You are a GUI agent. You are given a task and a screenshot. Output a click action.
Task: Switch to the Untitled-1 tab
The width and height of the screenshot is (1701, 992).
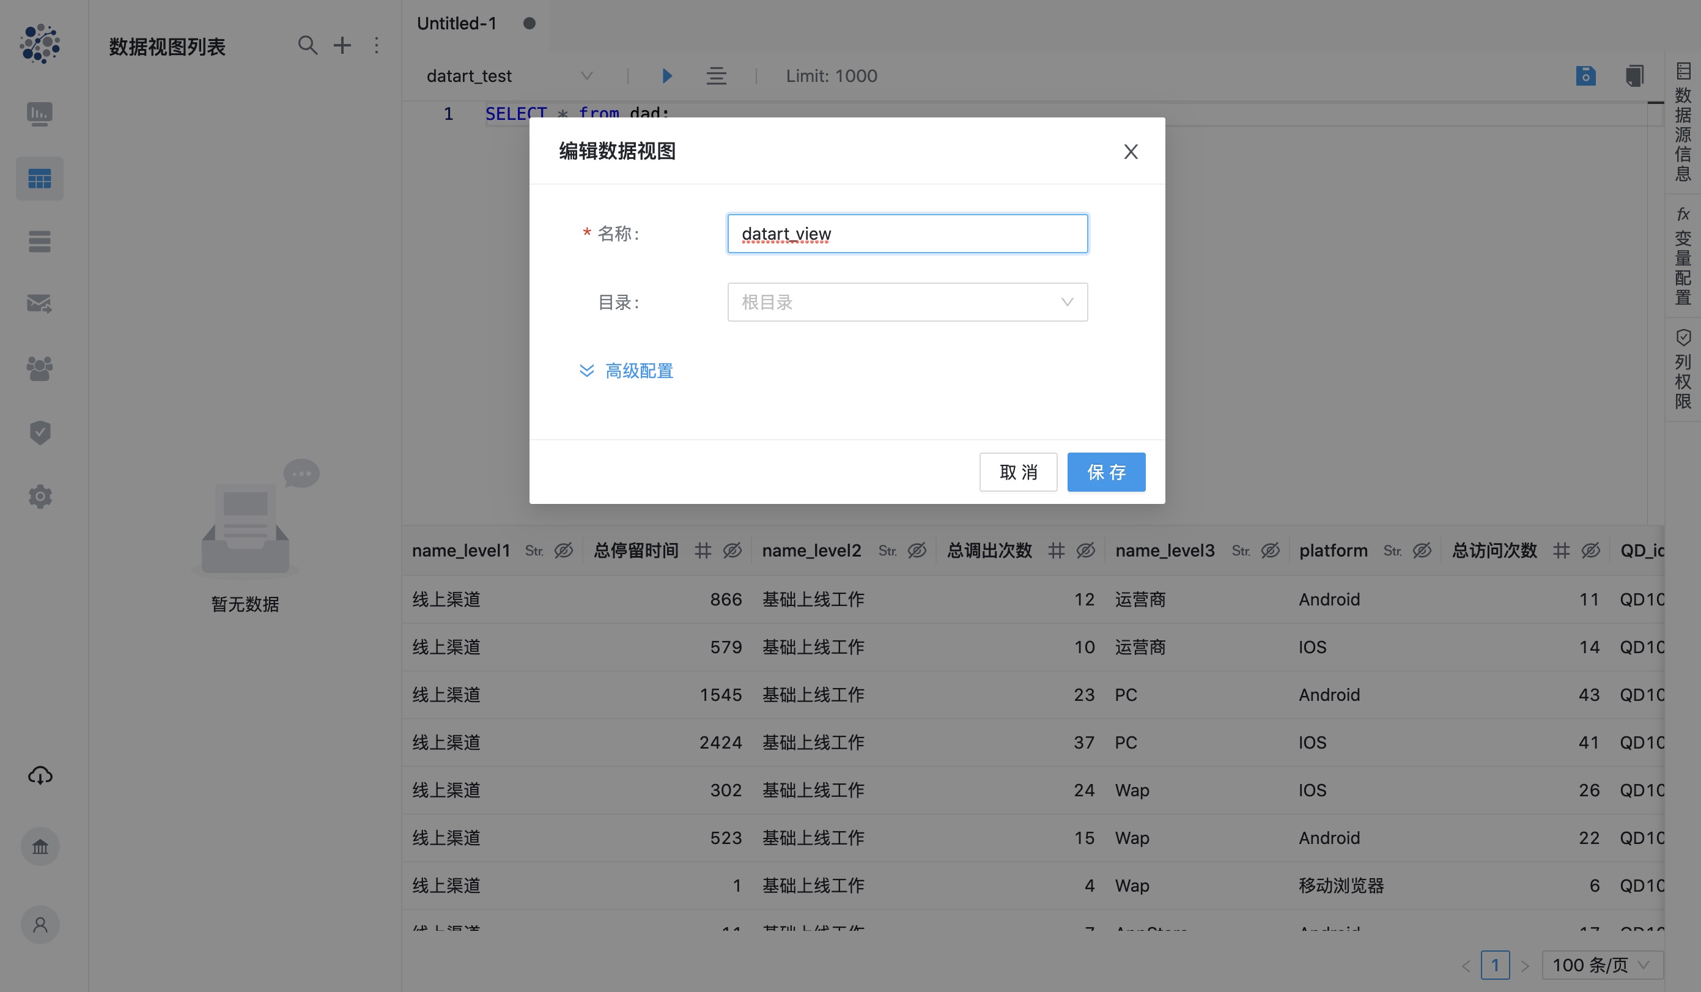[457, 24]
